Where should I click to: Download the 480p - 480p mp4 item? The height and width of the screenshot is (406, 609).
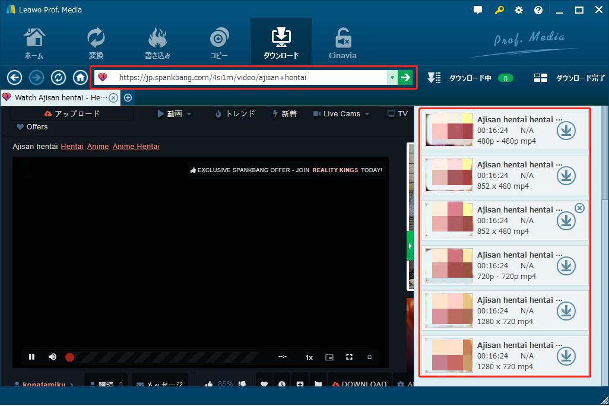(566, 131)
